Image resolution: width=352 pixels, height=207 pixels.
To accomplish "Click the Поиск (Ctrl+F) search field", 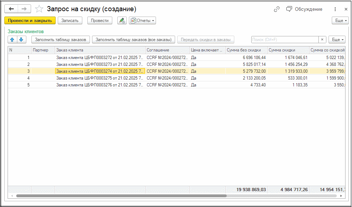I will [x=284, y=40].
